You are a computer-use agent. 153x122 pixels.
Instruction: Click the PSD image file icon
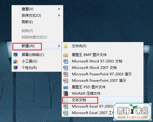coord(66,87)
